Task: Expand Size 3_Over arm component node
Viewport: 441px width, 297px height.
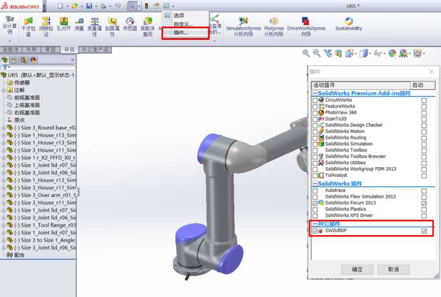Action: coord(4,195)
